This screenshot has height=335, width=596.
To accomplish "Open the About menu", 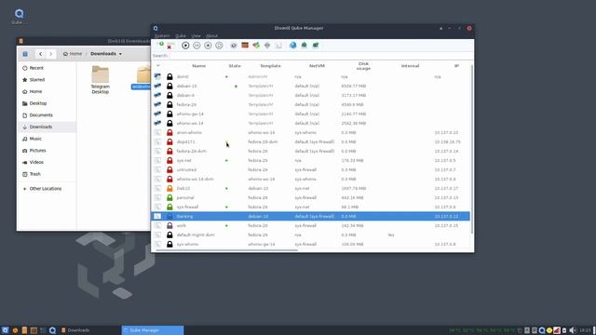I will click(211, 35).
